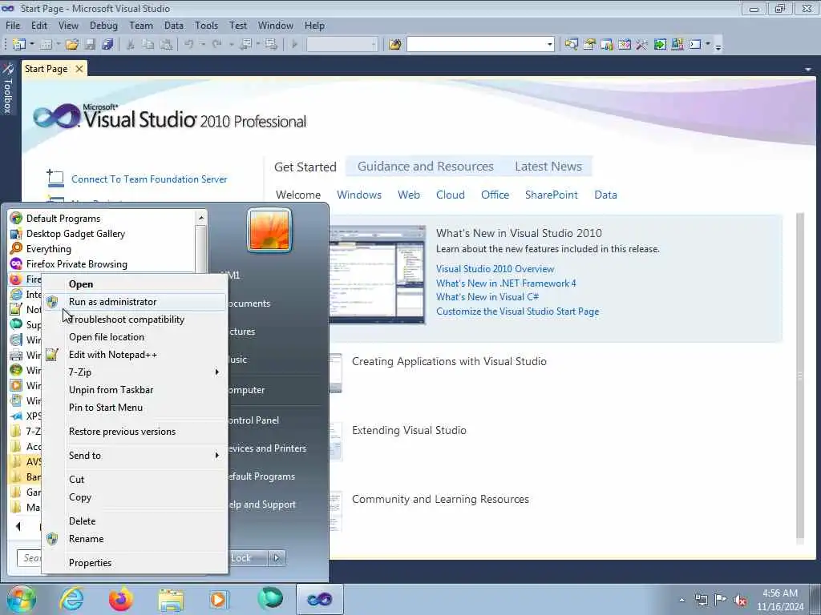The image size is (821, 615).
Task: Click the Firefox Private Browsing icon
Action: pyautogui.click(x=16, y=263)
